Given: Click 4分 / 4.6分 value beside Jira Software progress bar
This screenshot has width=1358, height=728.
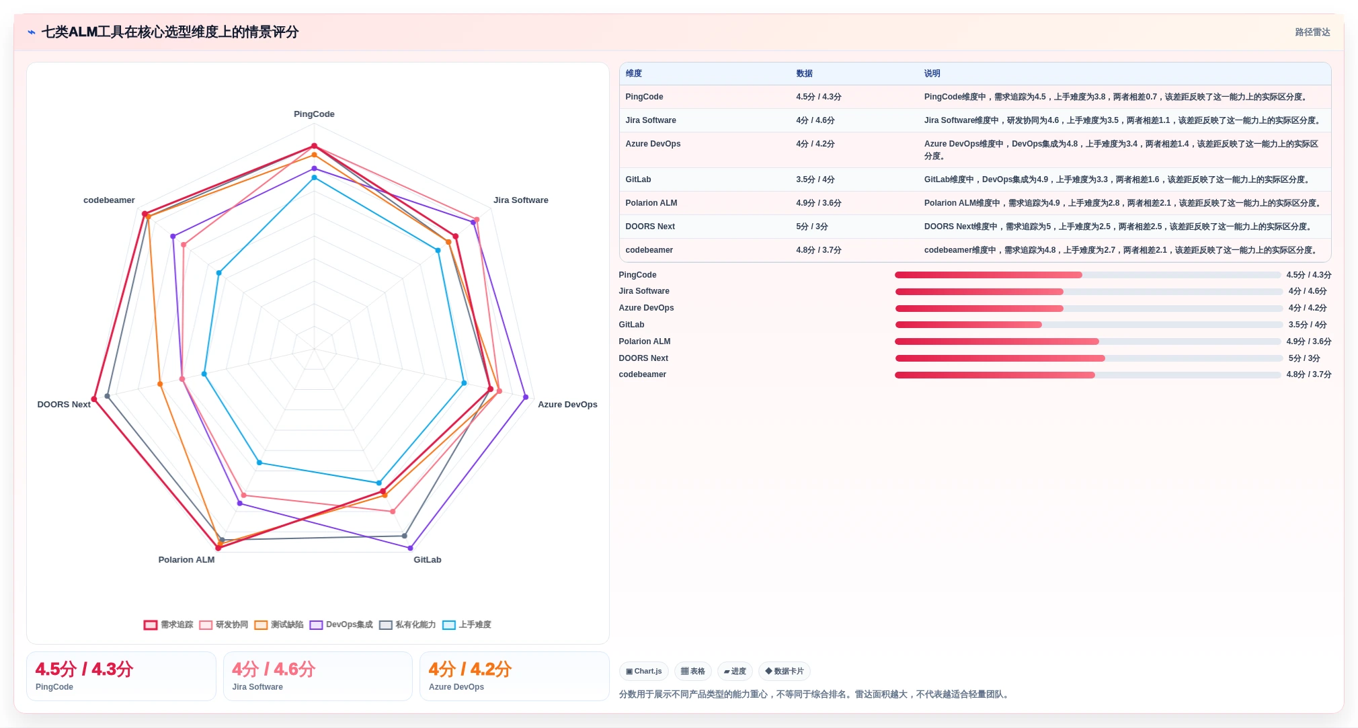Looking at the screenshot, I should (x=1308, y=291).
